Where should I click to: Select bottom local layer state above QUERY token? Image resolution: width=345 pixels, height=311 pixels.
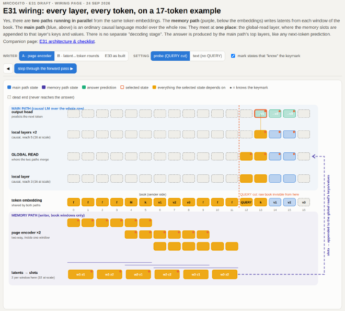[x=246, y=179]
